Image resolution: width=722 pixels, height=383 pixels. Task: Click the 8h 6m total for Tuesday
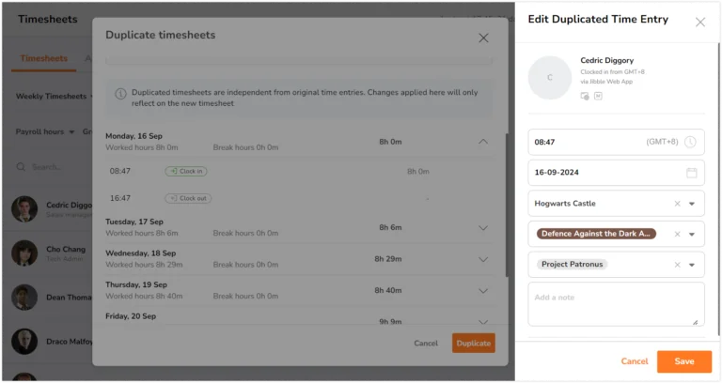390,227
